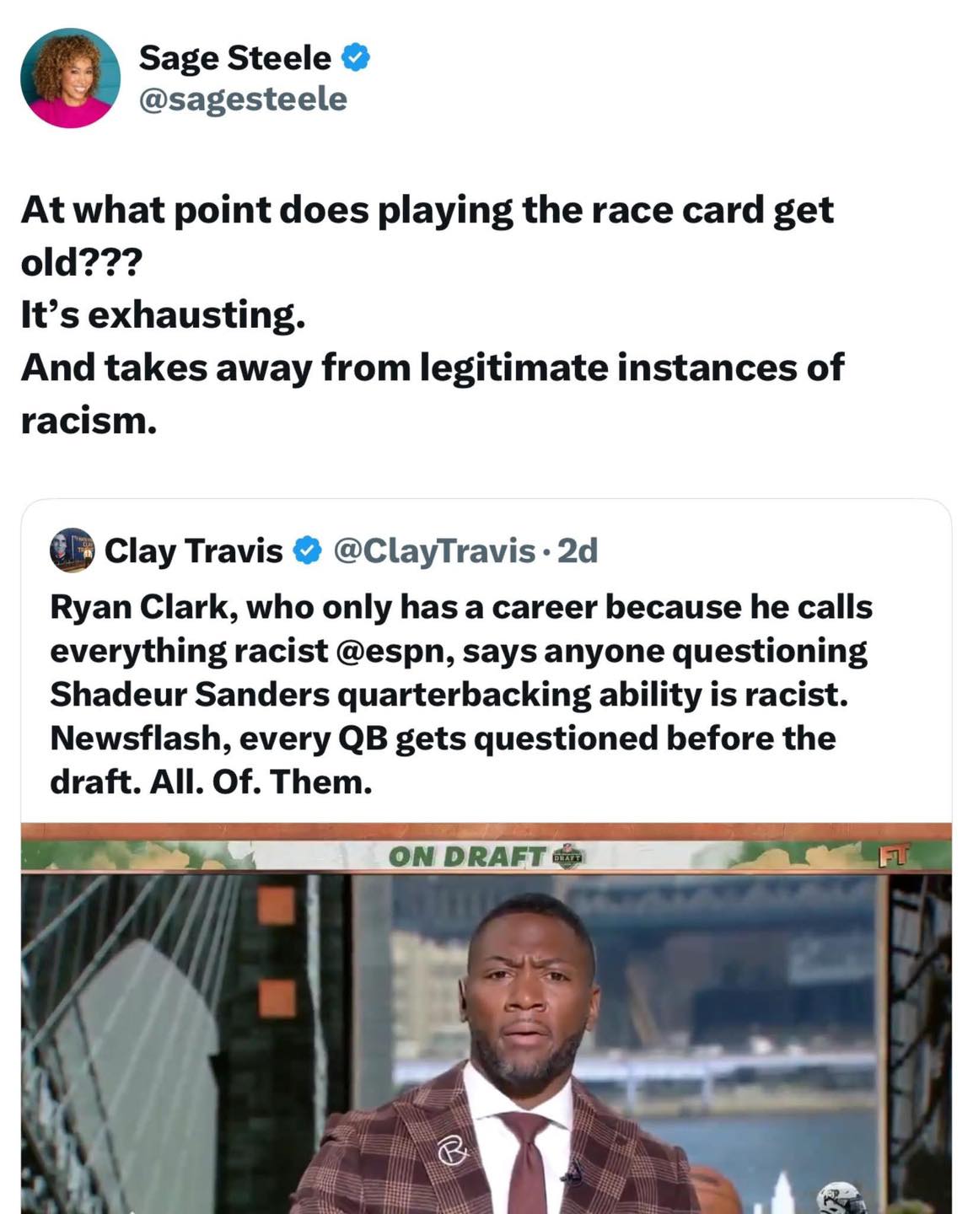
Task: Click Sage Steele's blue verified badge
Action: tap(356, 58)
